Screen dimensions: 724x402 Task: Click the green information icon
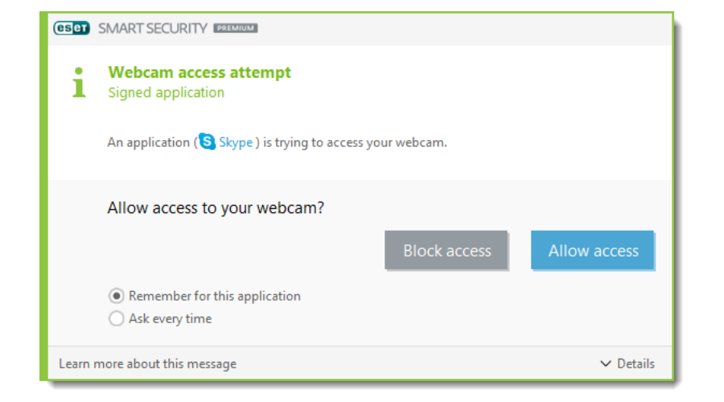click(x=79, y=83)
